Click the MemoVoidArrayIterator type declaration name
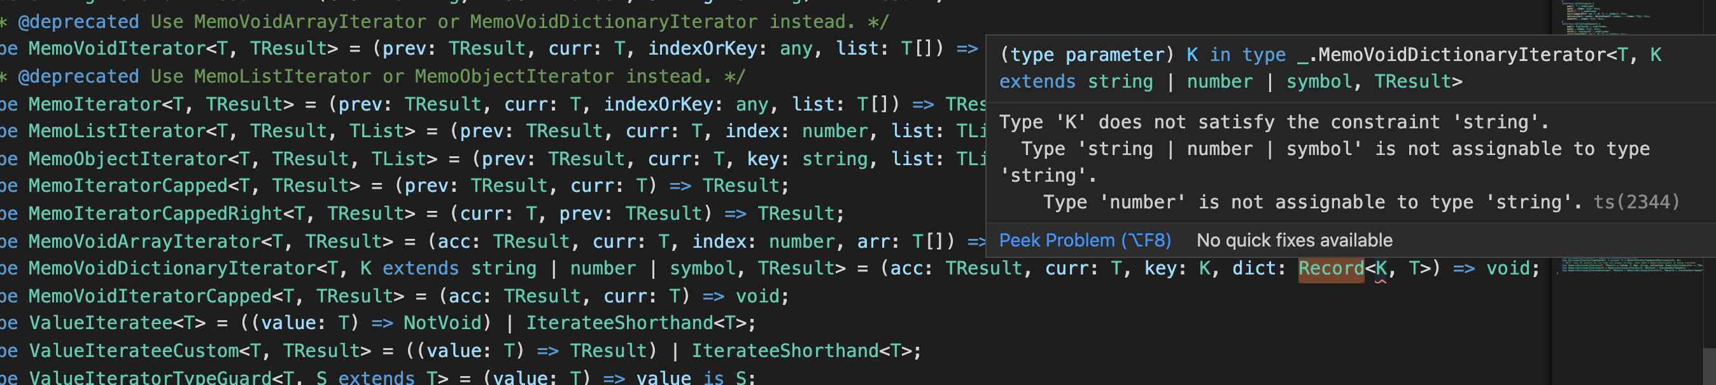 pyautogui.click(x=144, y=241)
